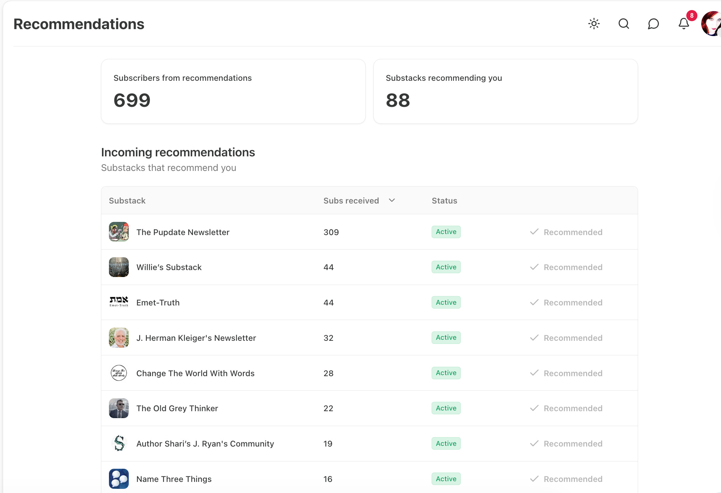Click Active status badge for Emet-Truth
721x493 pixels.
(x=446, y=302)
